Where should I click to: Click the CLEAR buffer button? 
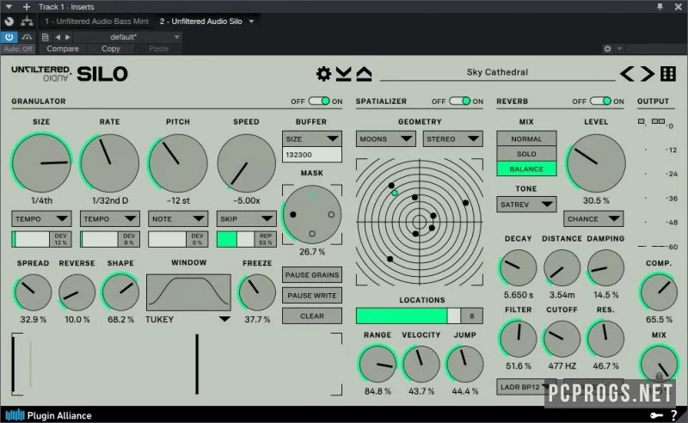(x=312, y=316)
